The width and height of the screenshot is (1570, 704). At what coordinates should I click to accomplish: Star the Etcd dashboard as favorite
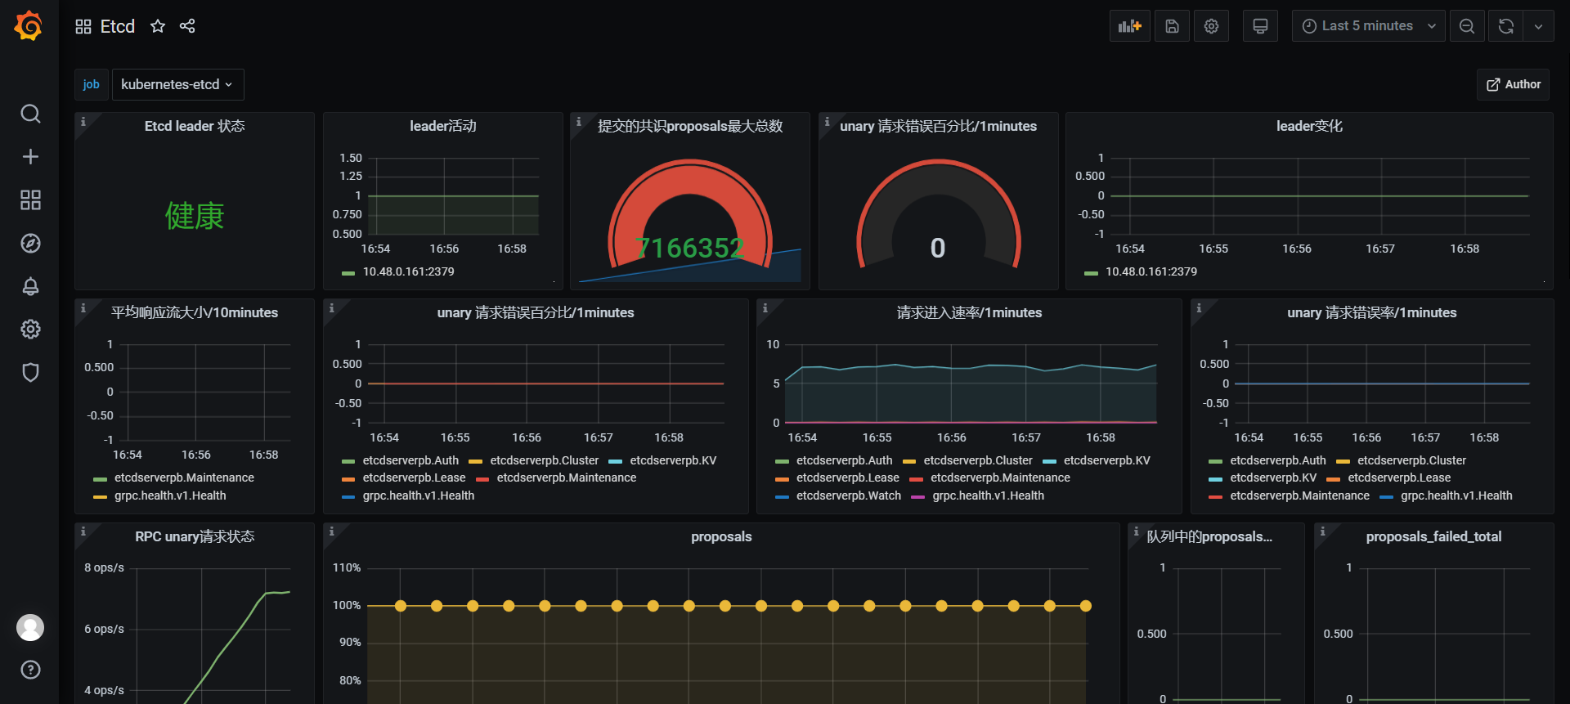click(x=158, y=26)
